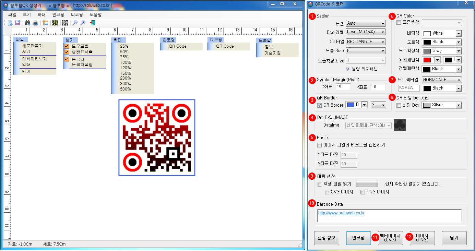
Task: Click the http://www.soluweb.co.kr link in Barcode Data
Action: coord(341,213)
